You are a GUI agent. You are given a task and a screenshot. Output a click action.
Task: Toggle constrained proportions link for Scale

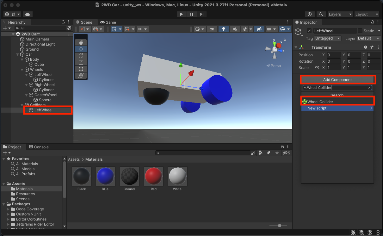[x=317, y=67]
